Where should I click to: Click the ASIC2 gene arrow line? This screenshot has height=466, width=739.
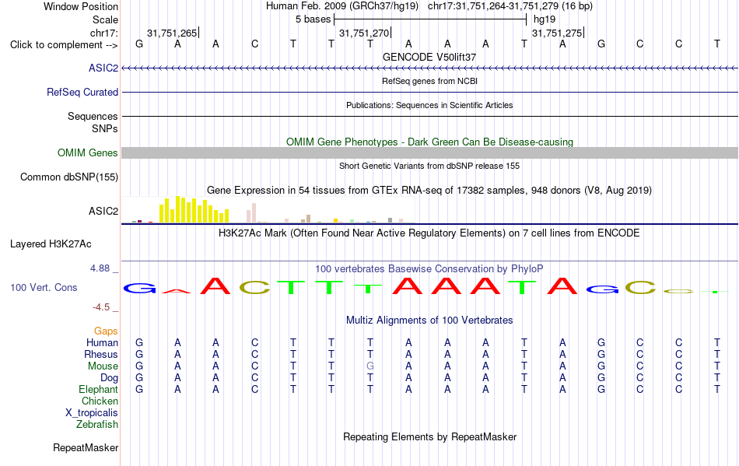(430, 68)
